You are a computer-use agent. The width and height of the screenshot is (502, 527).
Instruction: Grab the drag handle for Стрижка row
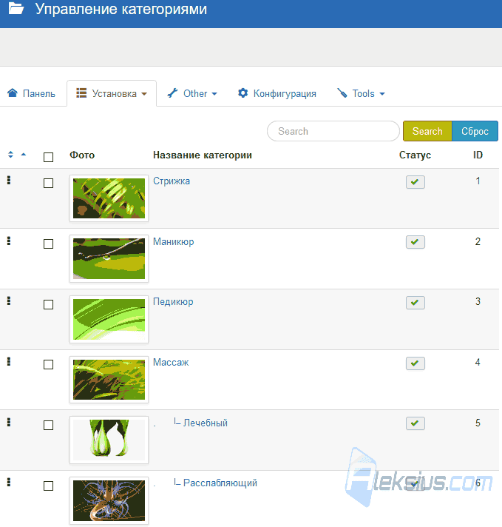[9, 180]
